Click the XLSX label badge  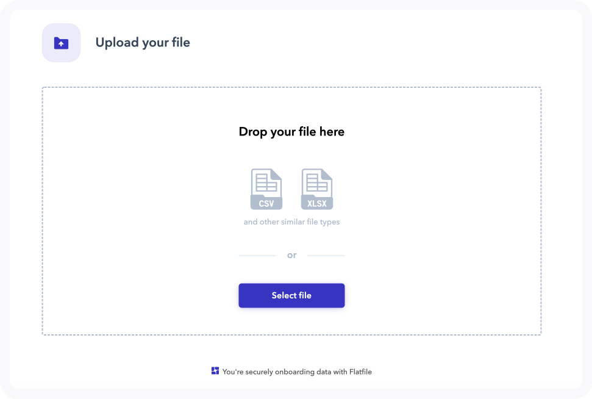point(317,202)
